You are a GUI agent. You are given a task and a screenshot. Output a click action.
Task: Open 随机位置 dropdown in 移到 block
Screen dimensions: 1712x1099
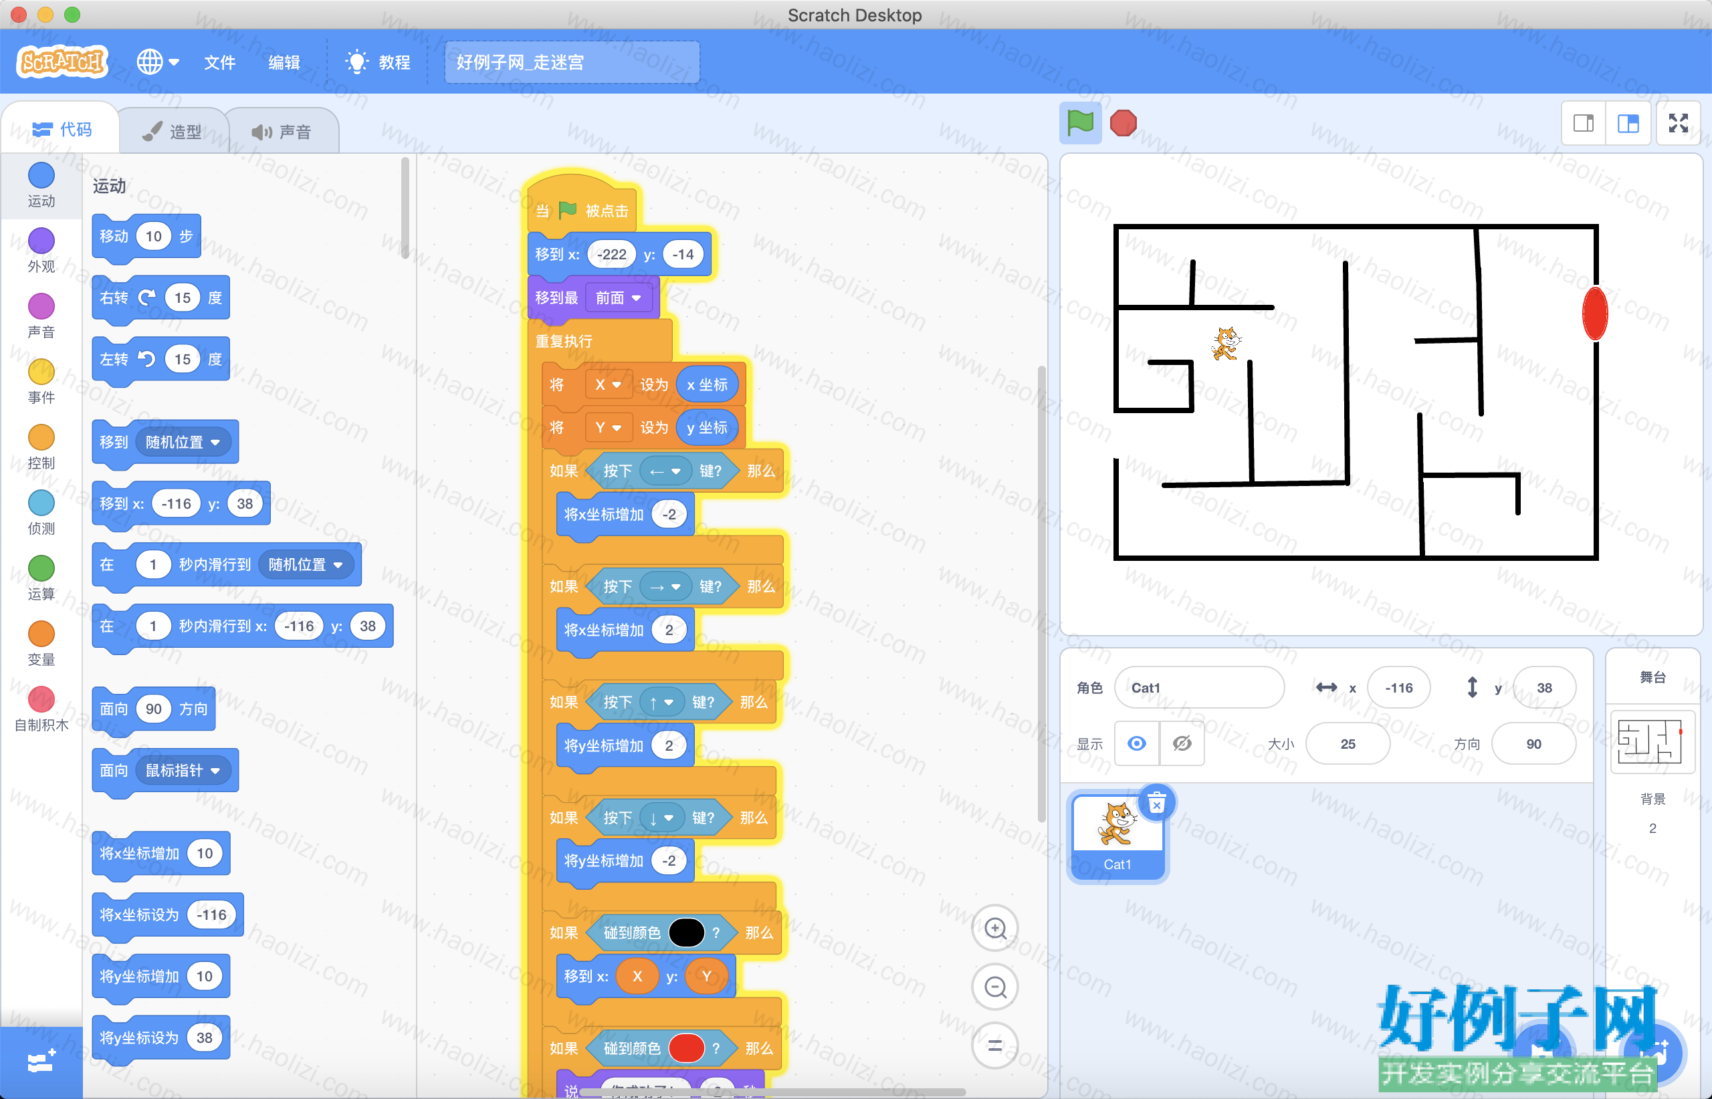click(183, 443)
